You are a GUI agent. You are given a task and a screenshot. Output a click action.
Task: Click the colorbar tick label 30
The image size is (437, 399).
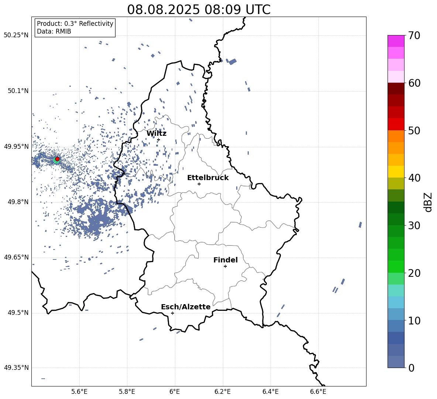414,226
